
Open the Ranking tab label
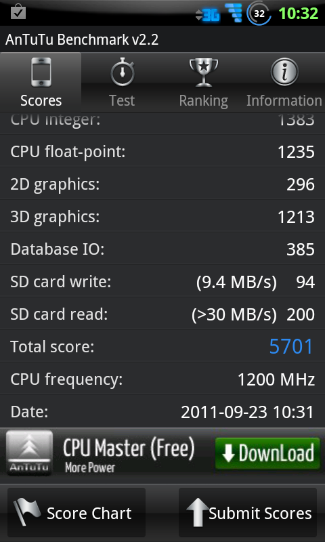coord(203,101)
